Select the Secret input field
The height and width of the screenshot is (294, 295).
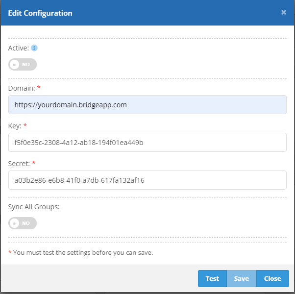click(x=147, y=180)
